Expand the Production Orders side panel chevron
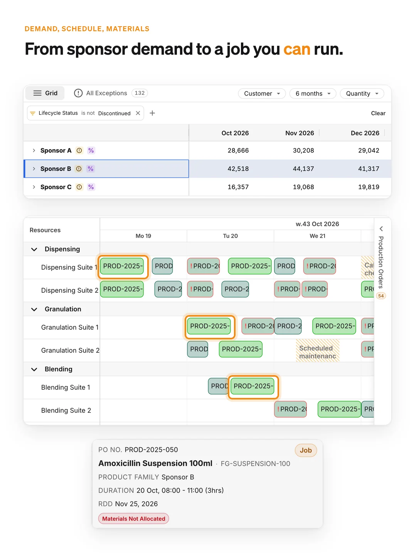Image resolution: width=414 pixels, height=557 pixels. 381,229
